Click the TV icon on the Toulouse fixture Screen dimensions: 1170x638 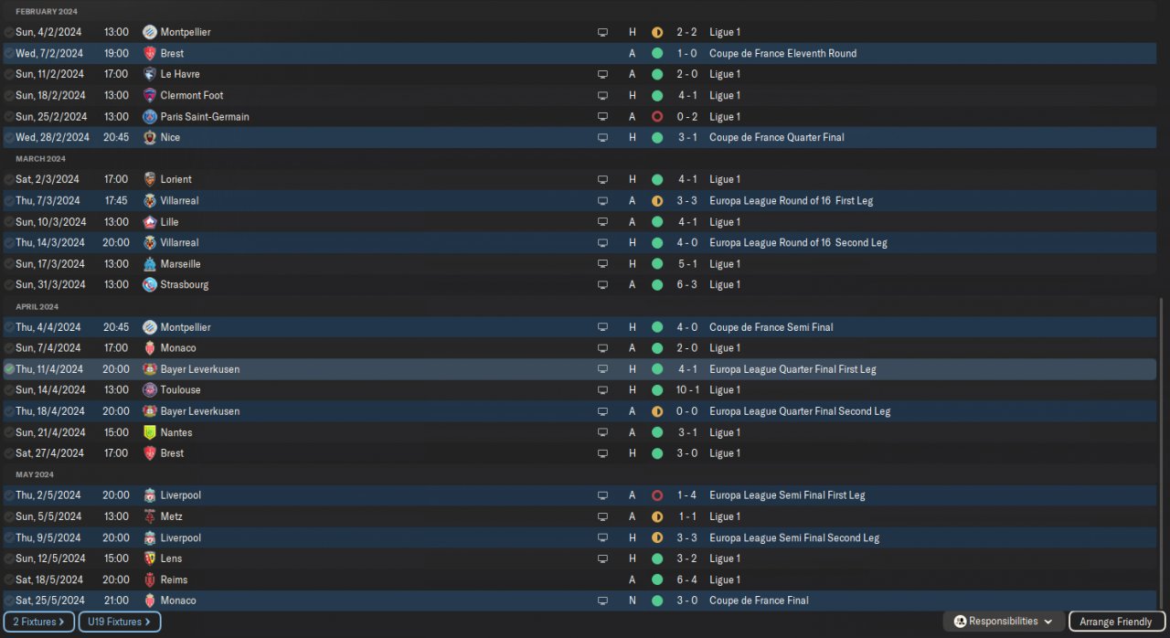[602, 390]
